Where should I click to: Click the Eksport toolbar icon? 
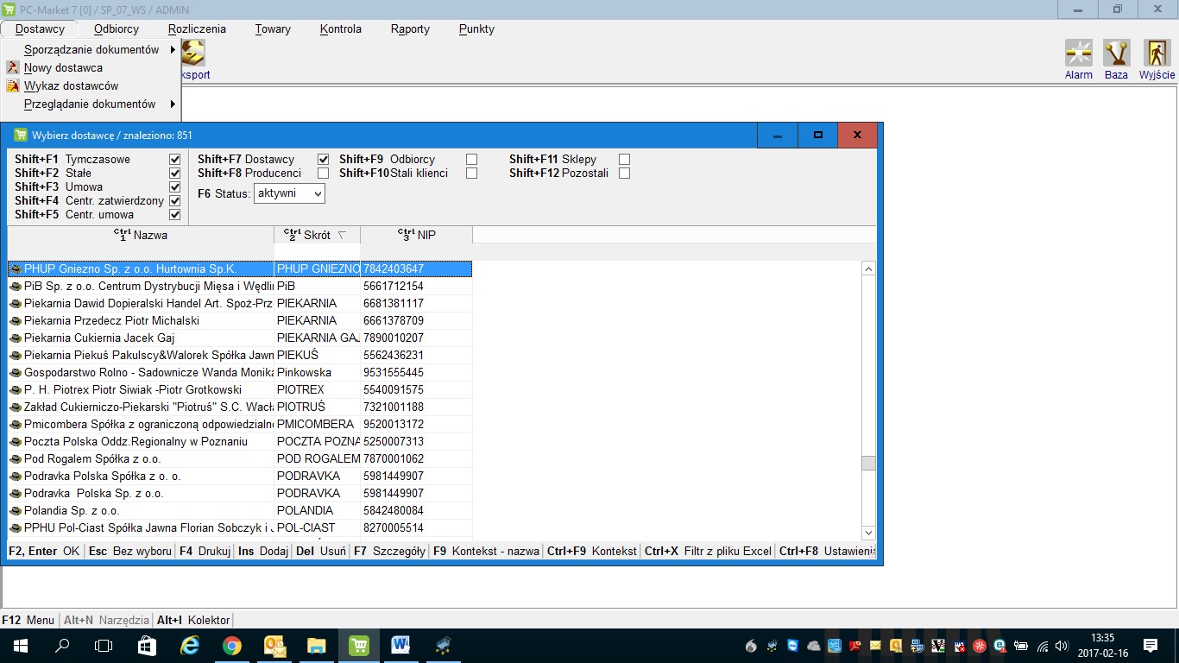192,53
